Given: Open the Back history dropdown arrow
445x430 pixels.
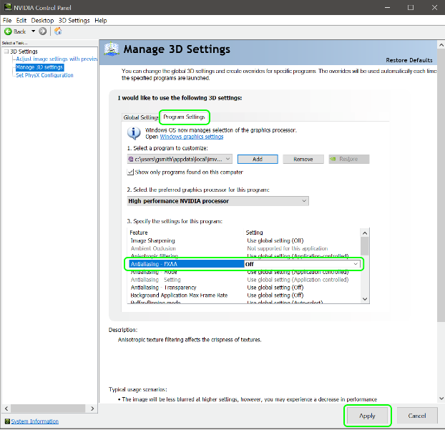Looking at the screenshot, I should click(x=33, y=31).
